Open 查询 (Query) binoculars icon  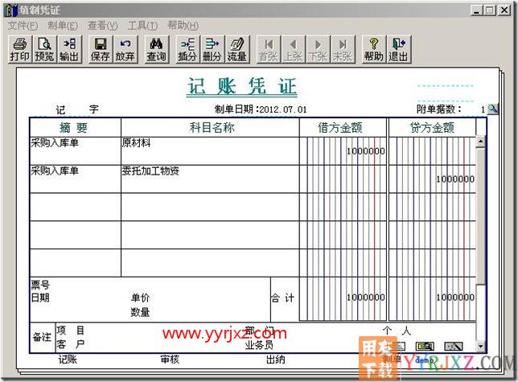[x=156, y=50]
